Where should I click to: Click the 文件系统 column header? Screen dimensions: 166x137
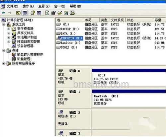click(x=117, y=20)
